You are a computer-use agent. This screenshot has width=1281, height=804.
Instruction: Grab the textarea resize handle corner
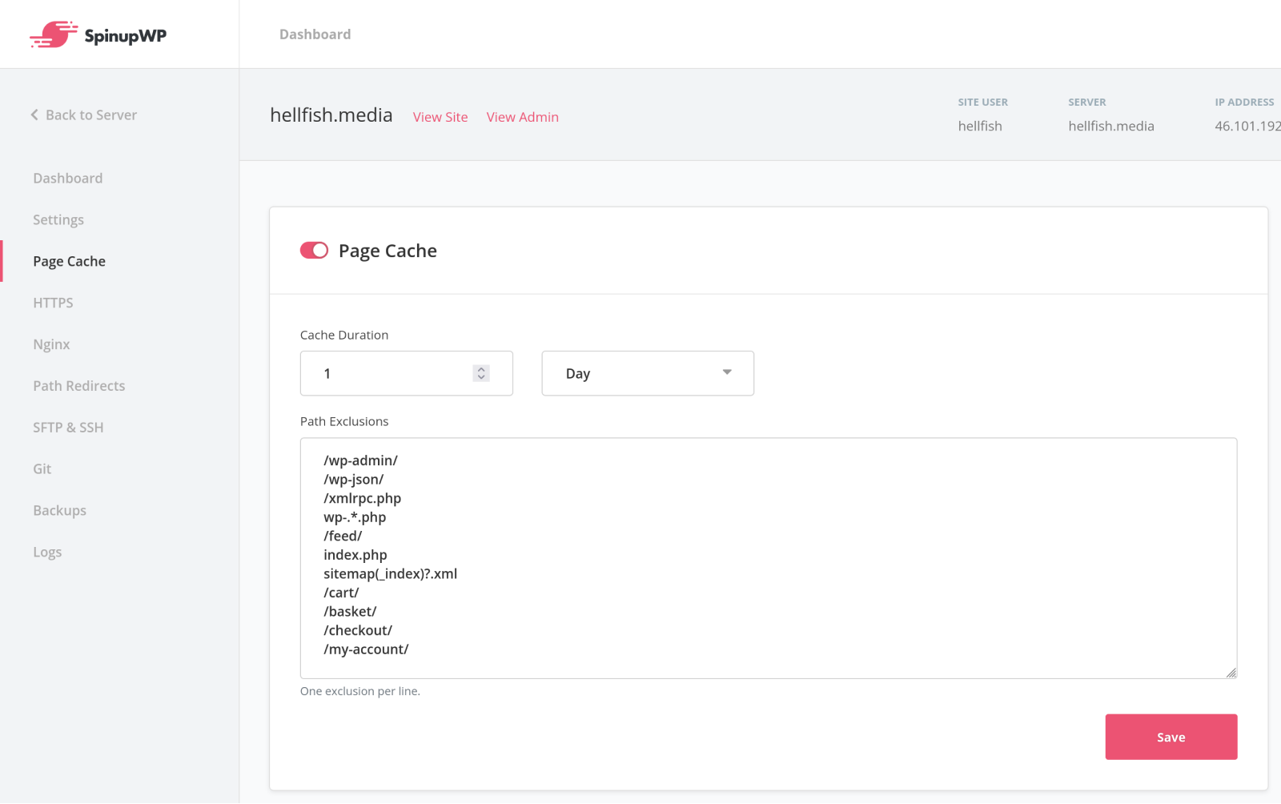(1231, 673)
